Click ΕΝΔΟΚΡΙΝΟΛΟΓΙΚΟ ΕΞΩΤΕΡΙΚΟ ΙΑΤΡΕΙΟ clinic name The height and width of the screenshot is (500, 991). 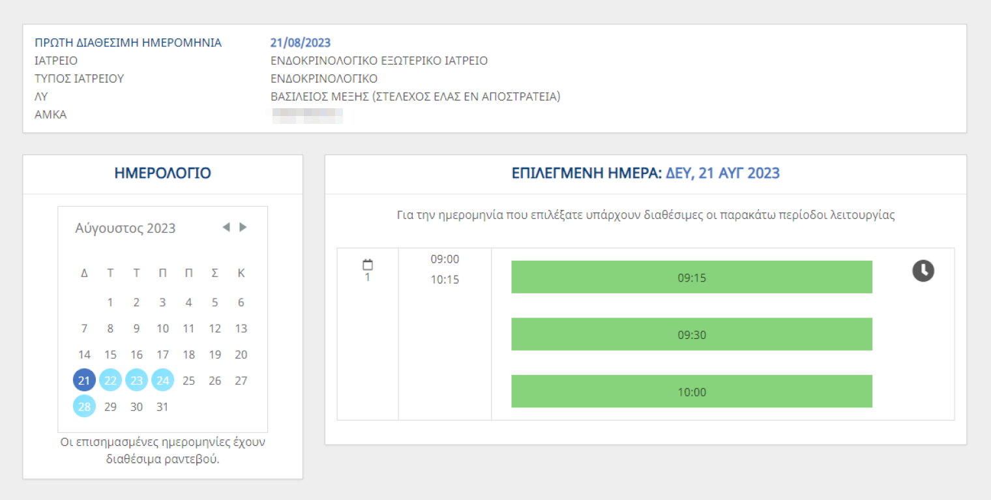tap(379, 61)
